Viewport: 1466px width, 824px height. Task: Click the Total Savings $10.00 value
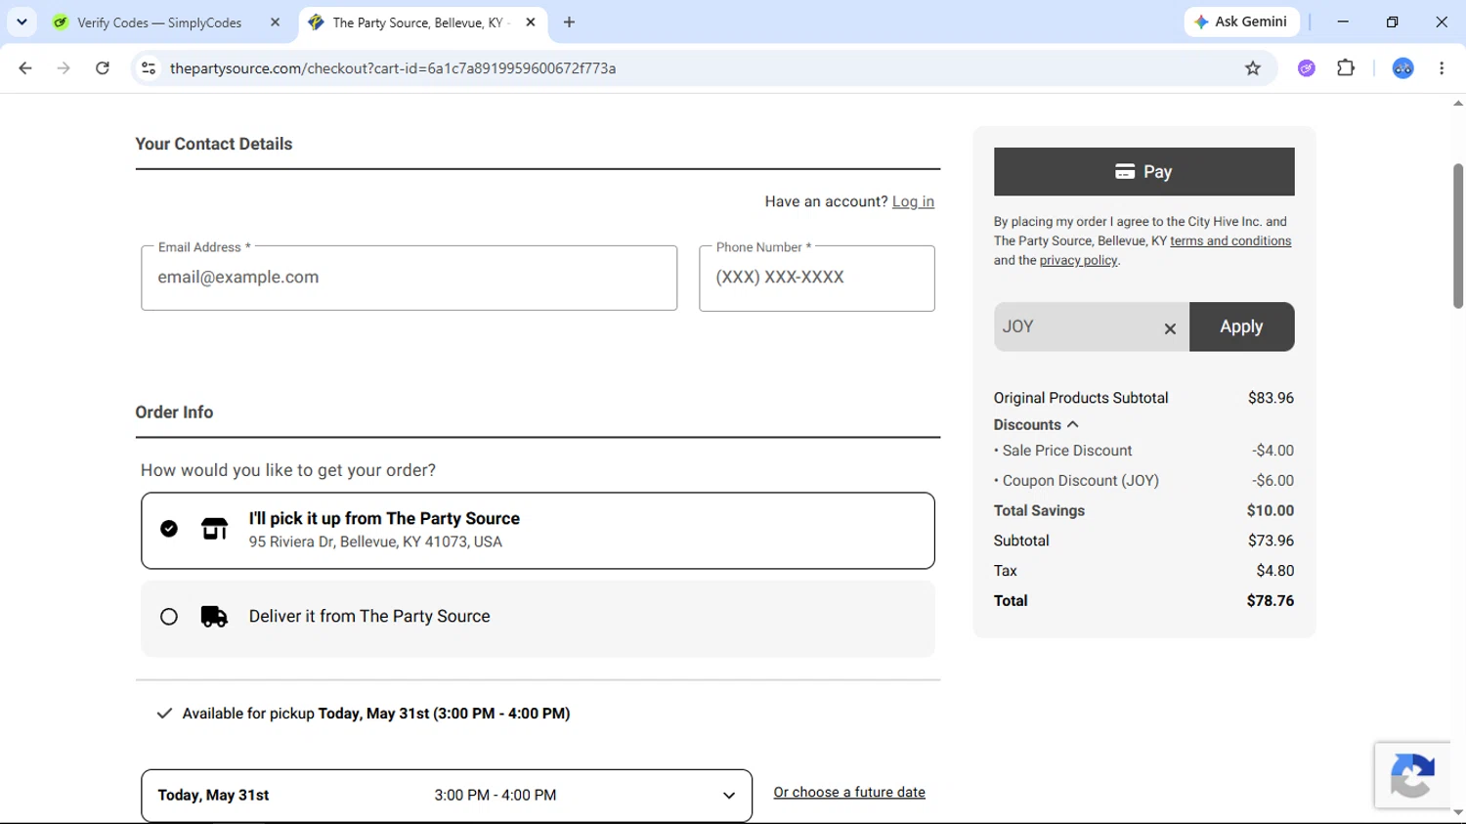pos(1270,511)
